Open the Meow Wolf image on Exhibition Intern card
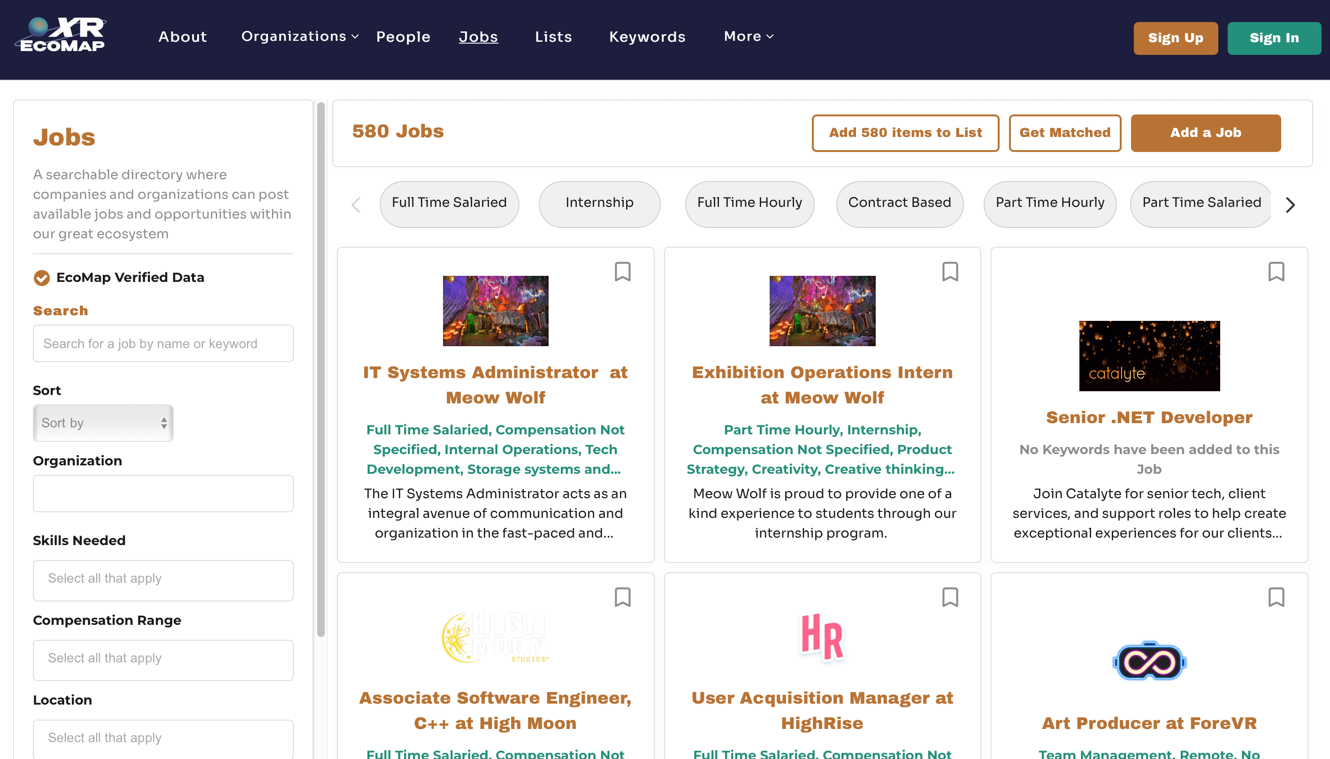The width and height of the screenshot is (1330, 759). click(822, 311)
